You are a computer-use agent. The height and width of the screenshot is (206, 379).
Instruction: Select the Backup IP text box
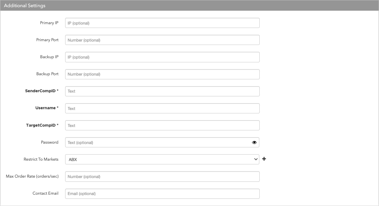coord(162,57)
